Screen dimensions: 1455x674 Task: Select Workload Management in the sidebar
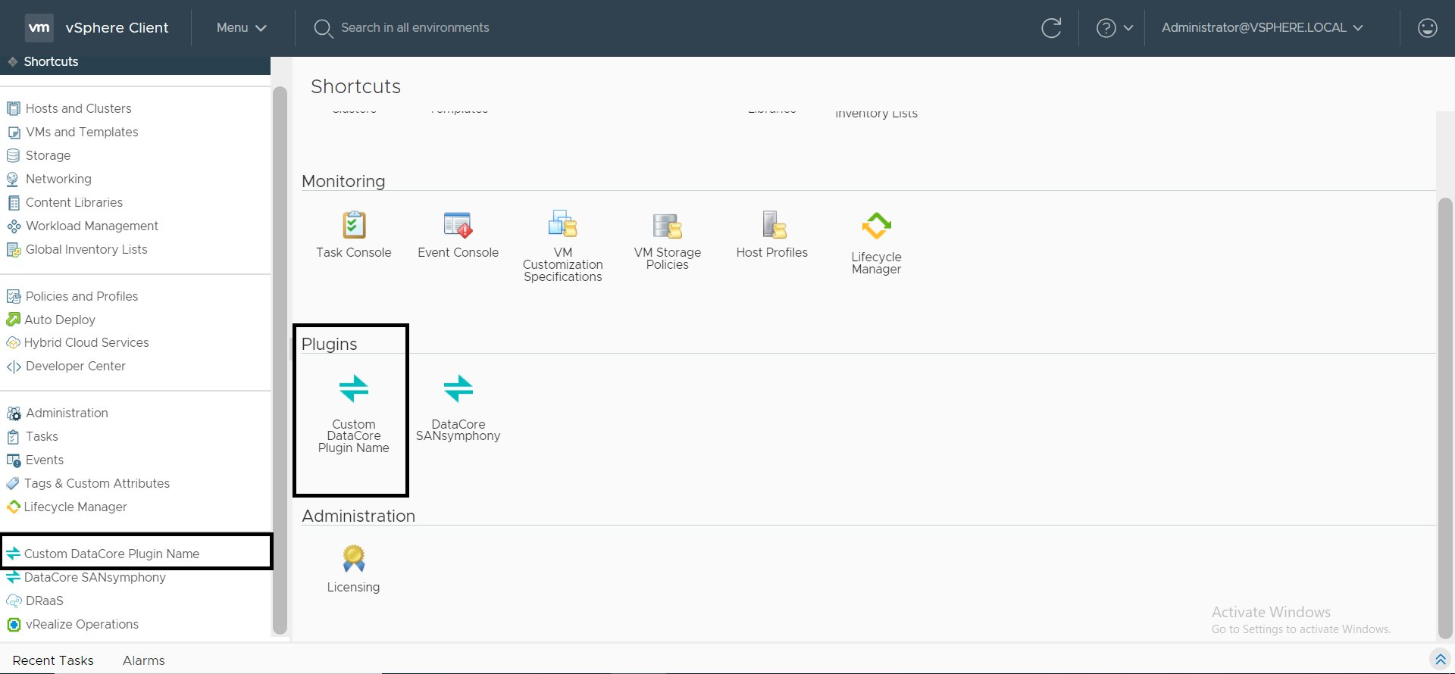pos(92,226)
